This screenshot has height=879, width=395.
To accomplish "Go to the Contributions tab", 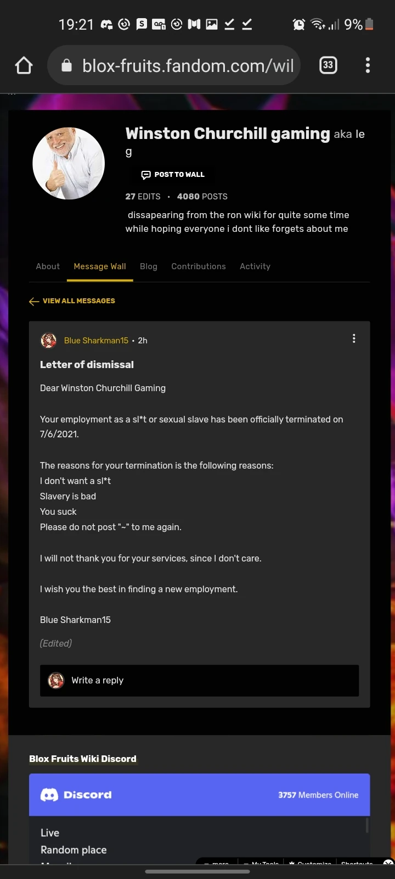I will 199,266.
